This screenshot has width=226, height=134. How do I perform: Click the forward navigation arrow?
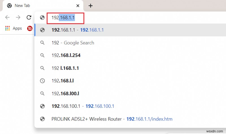[x=18, y=17]
